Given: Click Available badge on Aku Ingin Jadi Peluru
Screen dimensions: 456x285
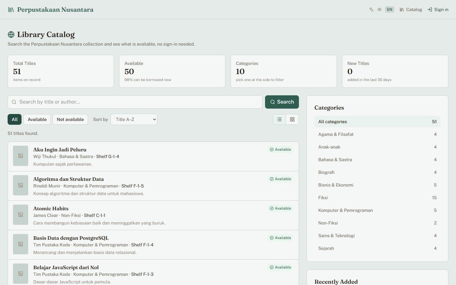Looking at the screenshot, I should 280,149.
